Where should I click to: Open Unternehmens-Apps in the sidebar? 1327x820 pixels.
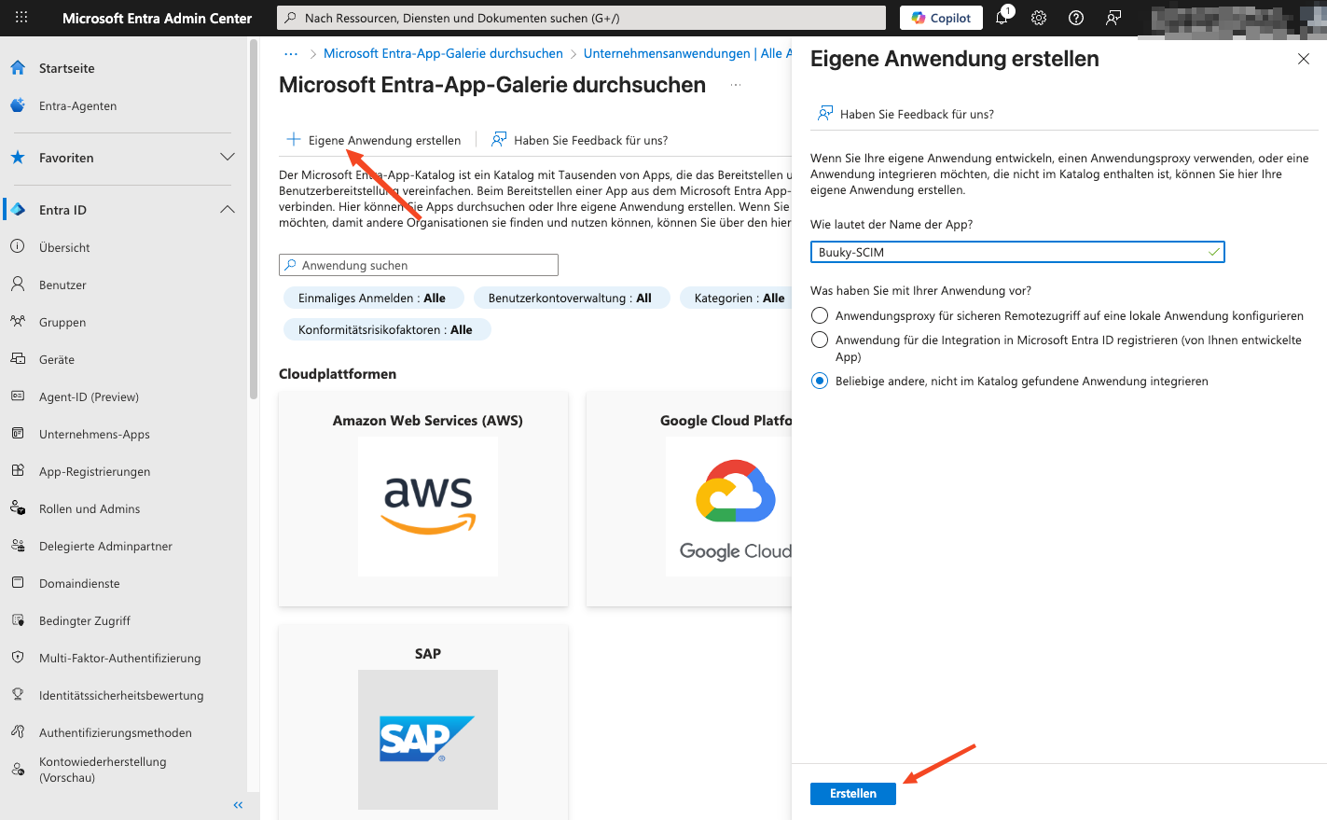tap(94, 435)
